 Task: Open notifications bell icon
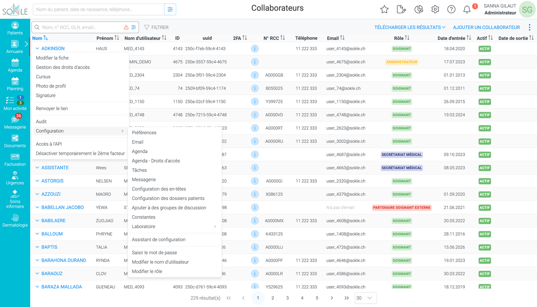[x=467, y=9]
